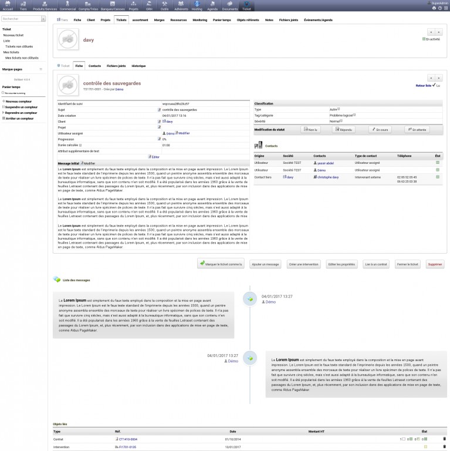Viewport: 450px width, 451px height.
Task: Delete the Contrat linked object row
Action: pos(444,439)
